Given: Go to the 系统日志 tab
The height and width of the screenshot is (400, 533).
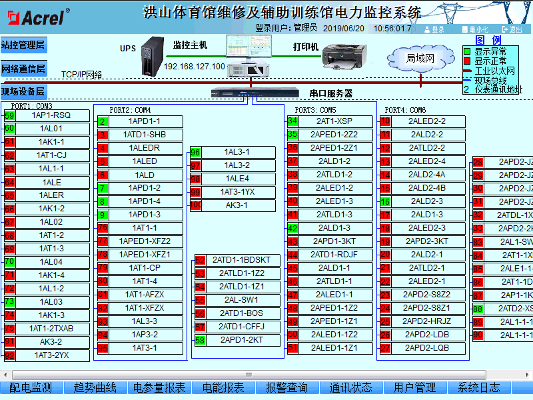Looking at the screenshot, I should pos(479,387).
